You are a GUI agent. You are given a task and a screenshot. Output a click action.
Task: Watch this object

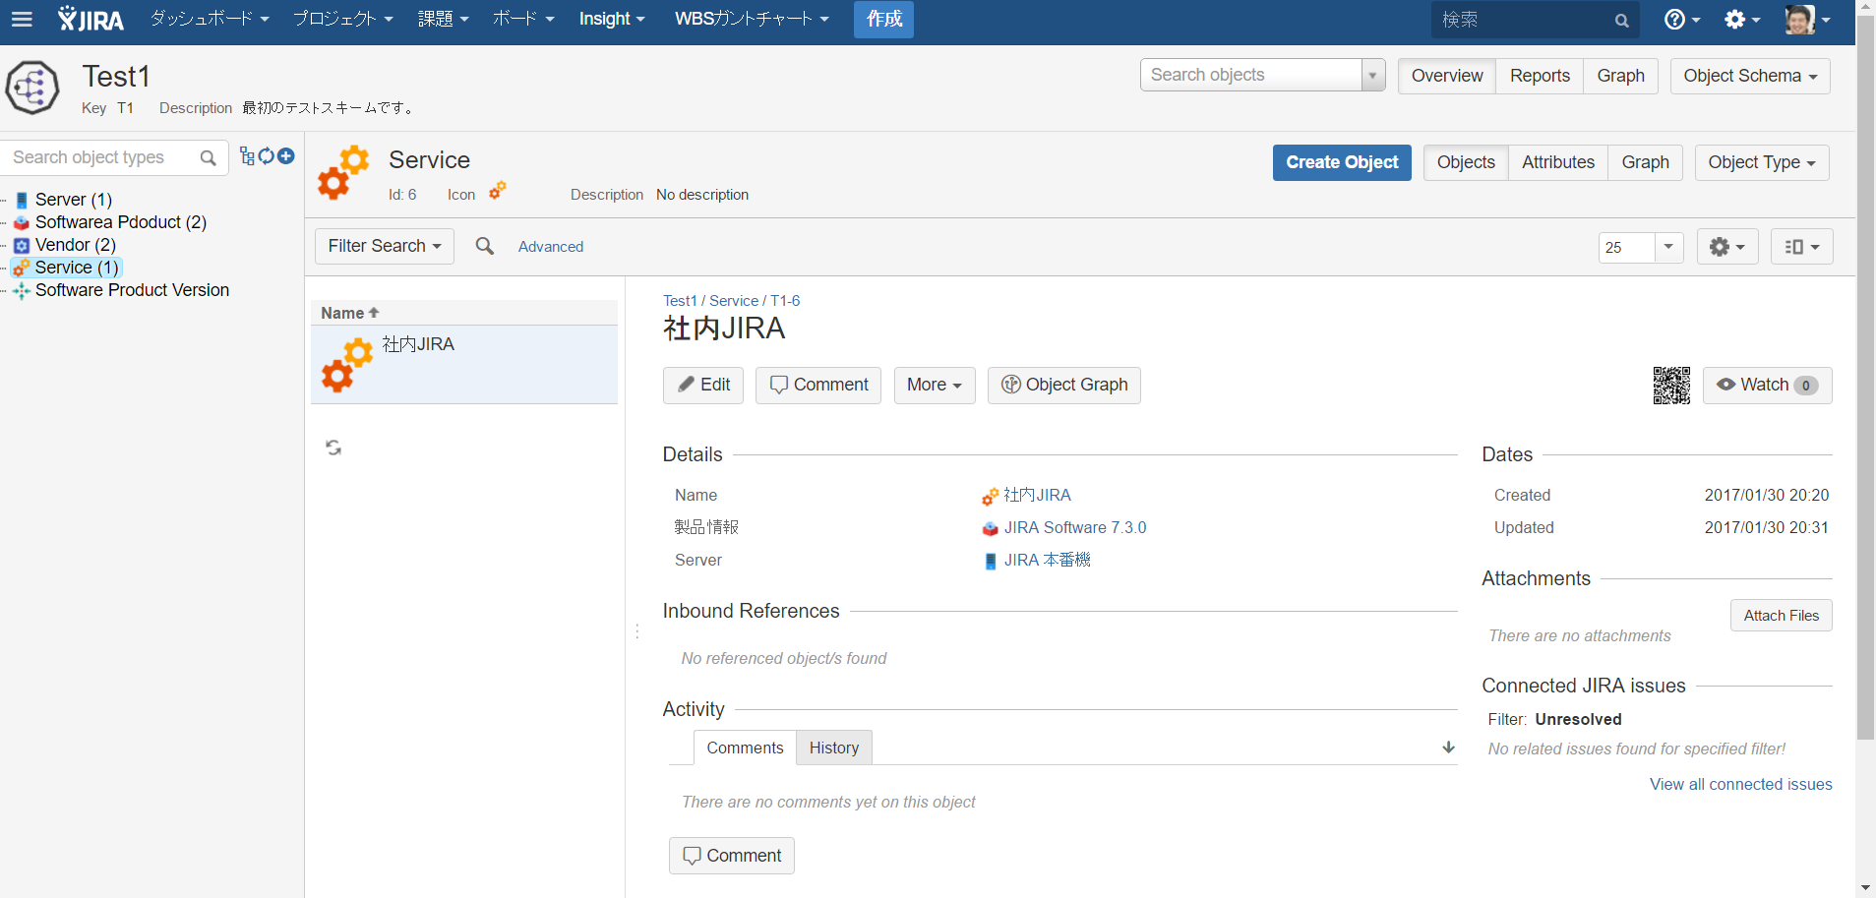[x=1767, y=386]
